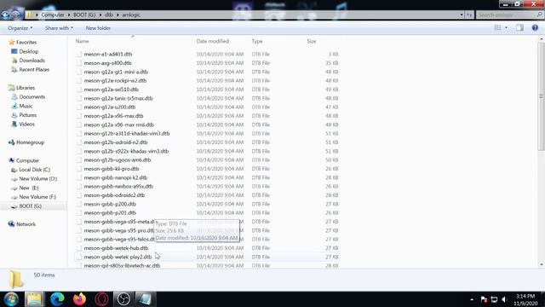Open the Share with menu

coord(59,28)
